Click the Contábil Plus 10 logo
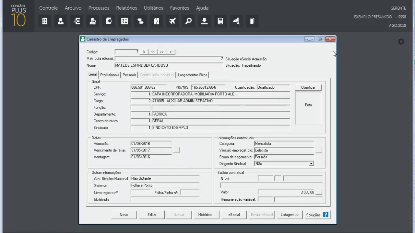The image size is (415, 233). click(18, 15)
